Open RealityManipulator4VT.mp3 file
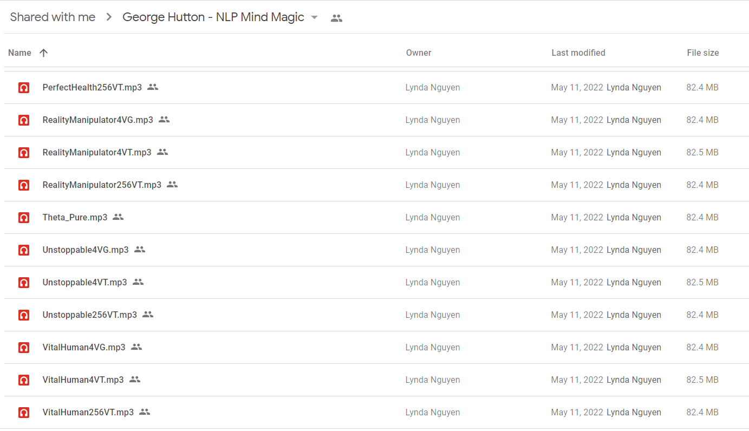 [97, 152]
